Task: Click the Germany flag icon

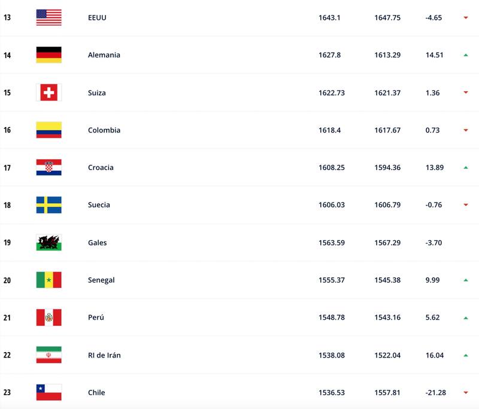Action: (x=48, y=55)
